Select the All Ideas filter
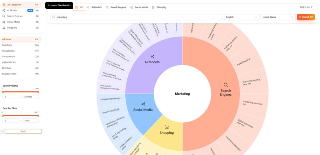Image resolution: width=320 pixels, height=155 pixels. pyautogui.click(x=21, y=39)
